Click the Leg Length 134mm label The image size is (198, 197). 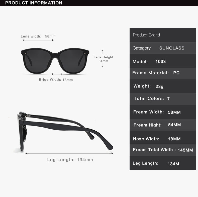pos(70,160)
